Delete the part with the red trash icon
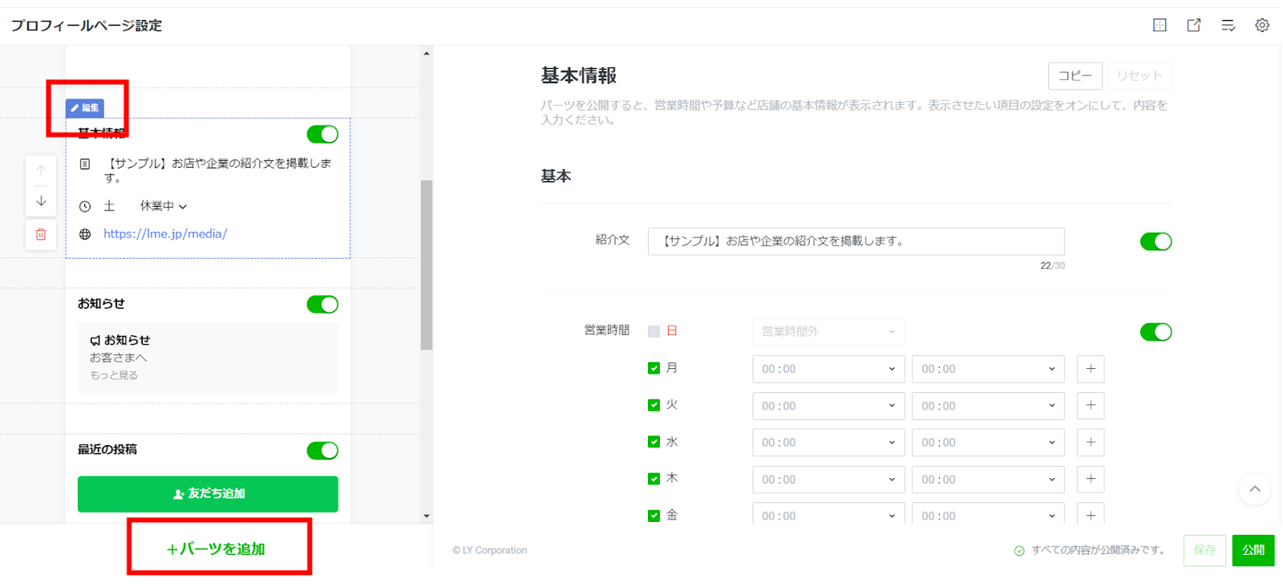The height and width of the screenshot is (587, 1283). (41, 234)
